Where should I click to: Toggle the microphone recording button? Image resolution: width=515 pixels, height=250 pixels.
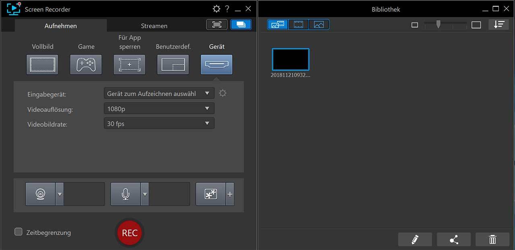[126, 194]
